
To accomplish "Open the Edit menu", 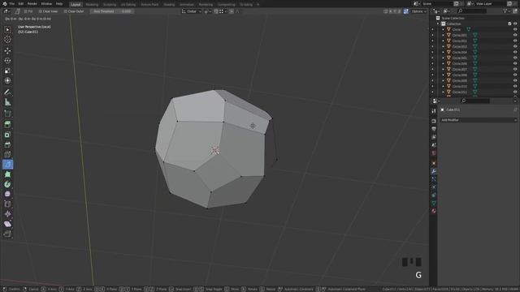I will click(21, 3).
